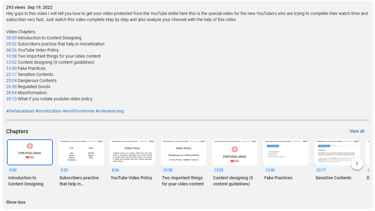Viewport: 375px width, 211px height.
Task: Click the 25:04 Dangerous Contents timestamp
Action: (11, 80)
